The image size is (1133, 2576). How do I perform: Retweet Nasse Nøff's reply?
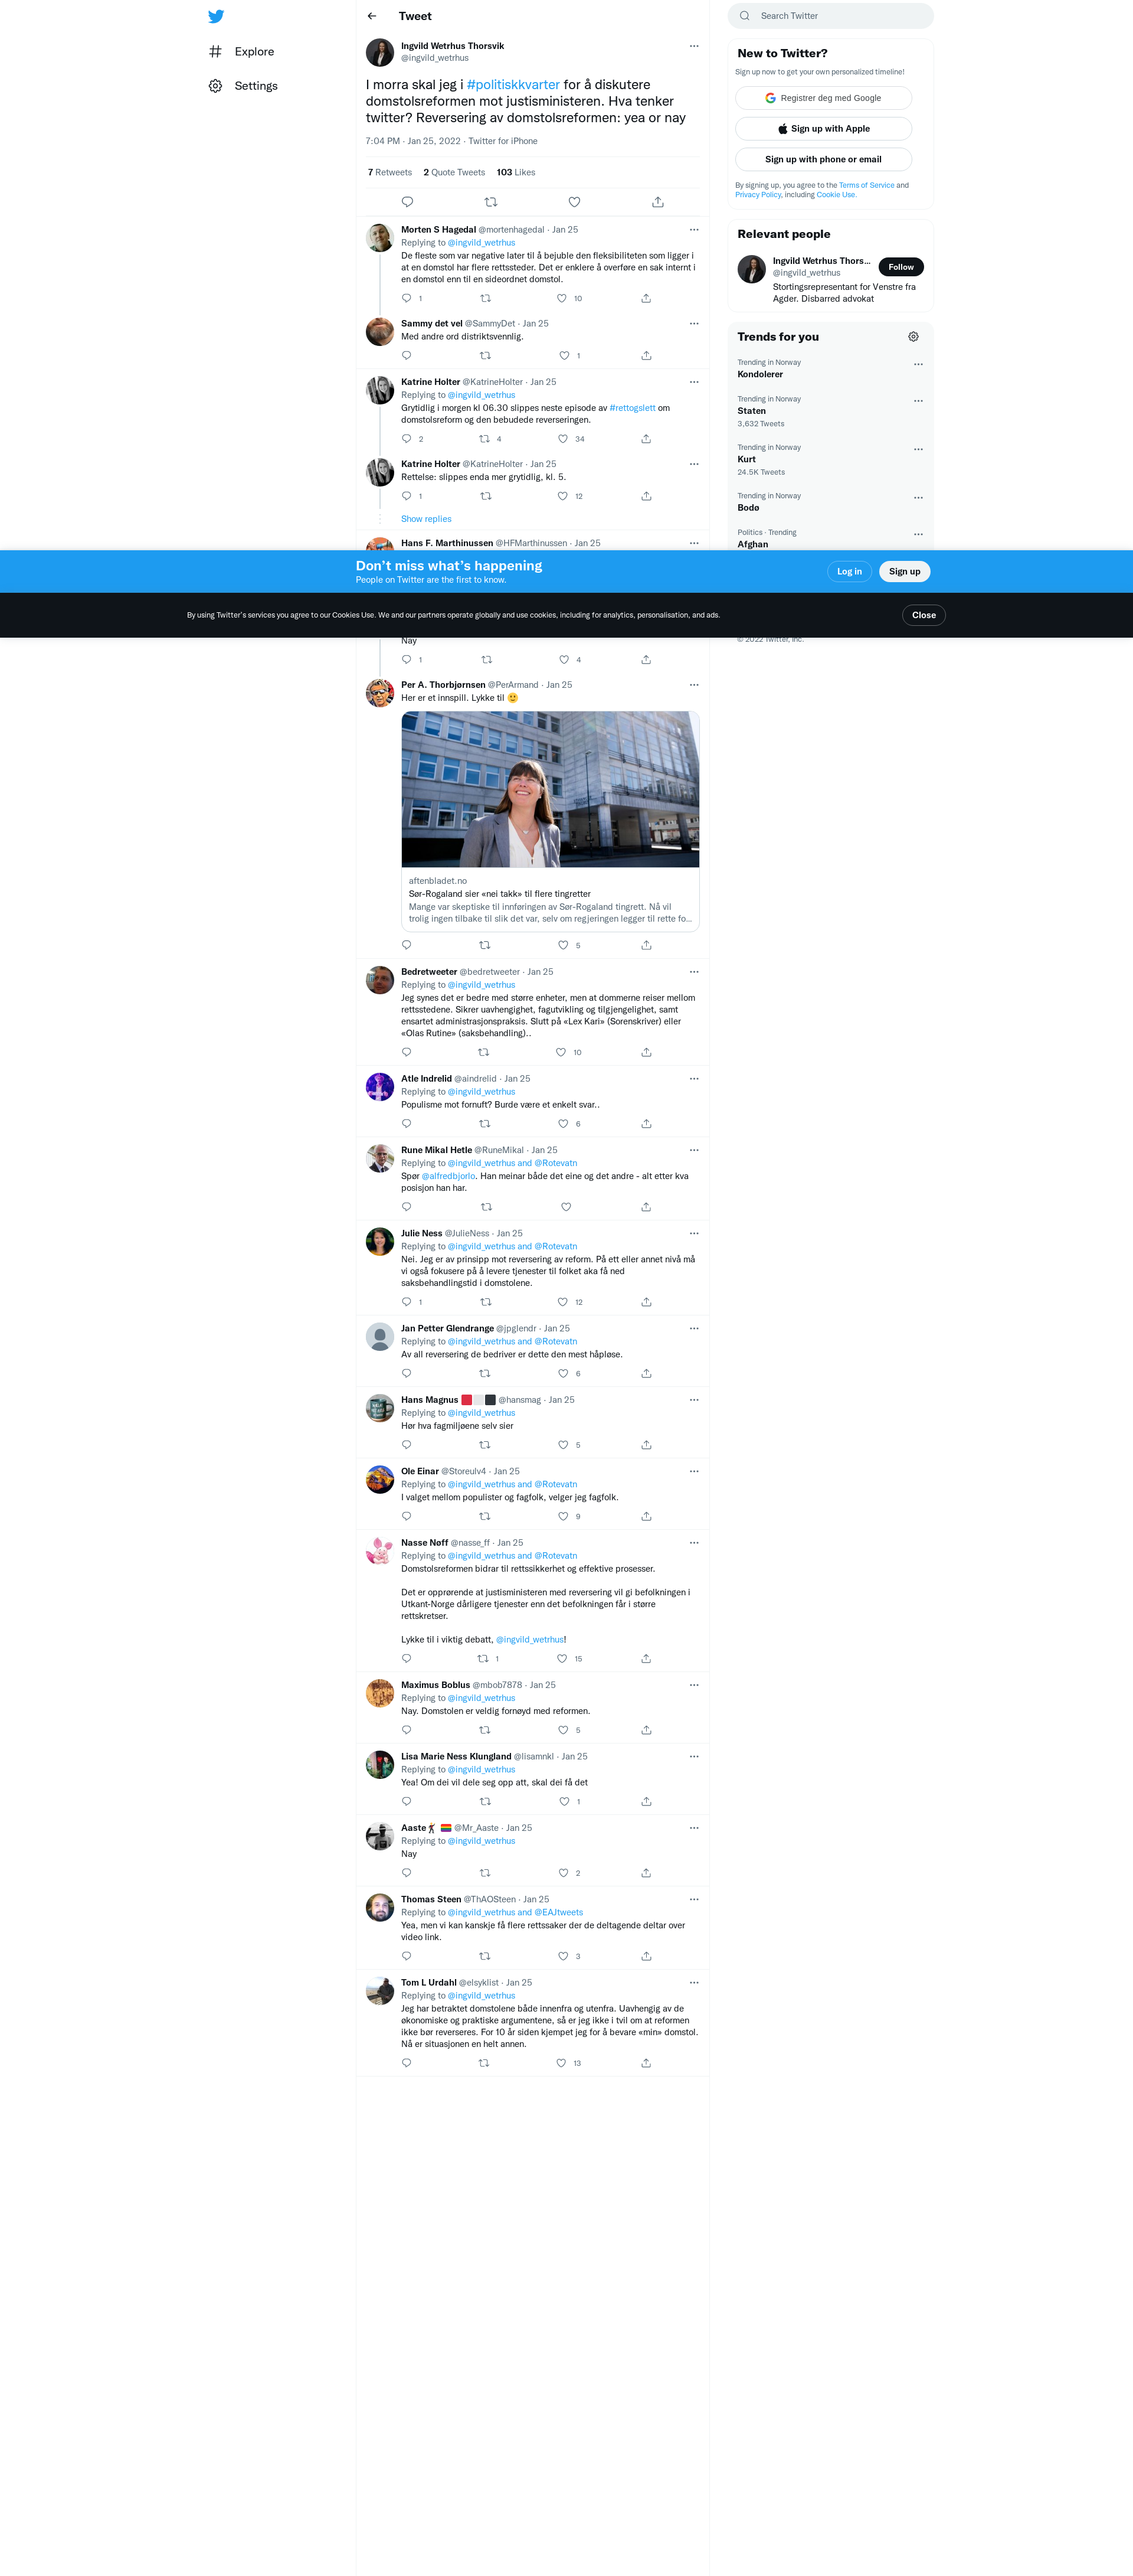[x=483, y=1659]
